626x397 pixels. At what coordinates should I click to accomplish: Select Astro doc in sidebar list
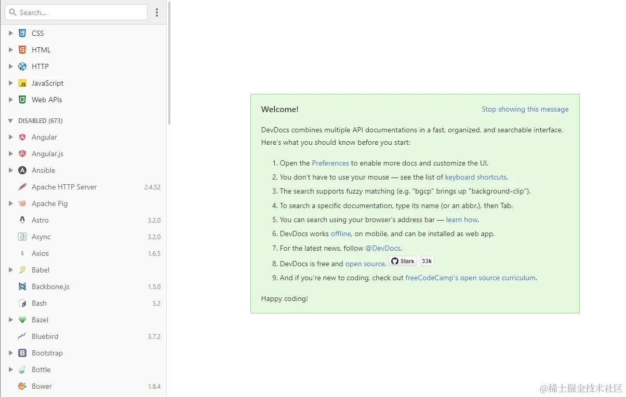coord(83,220)
